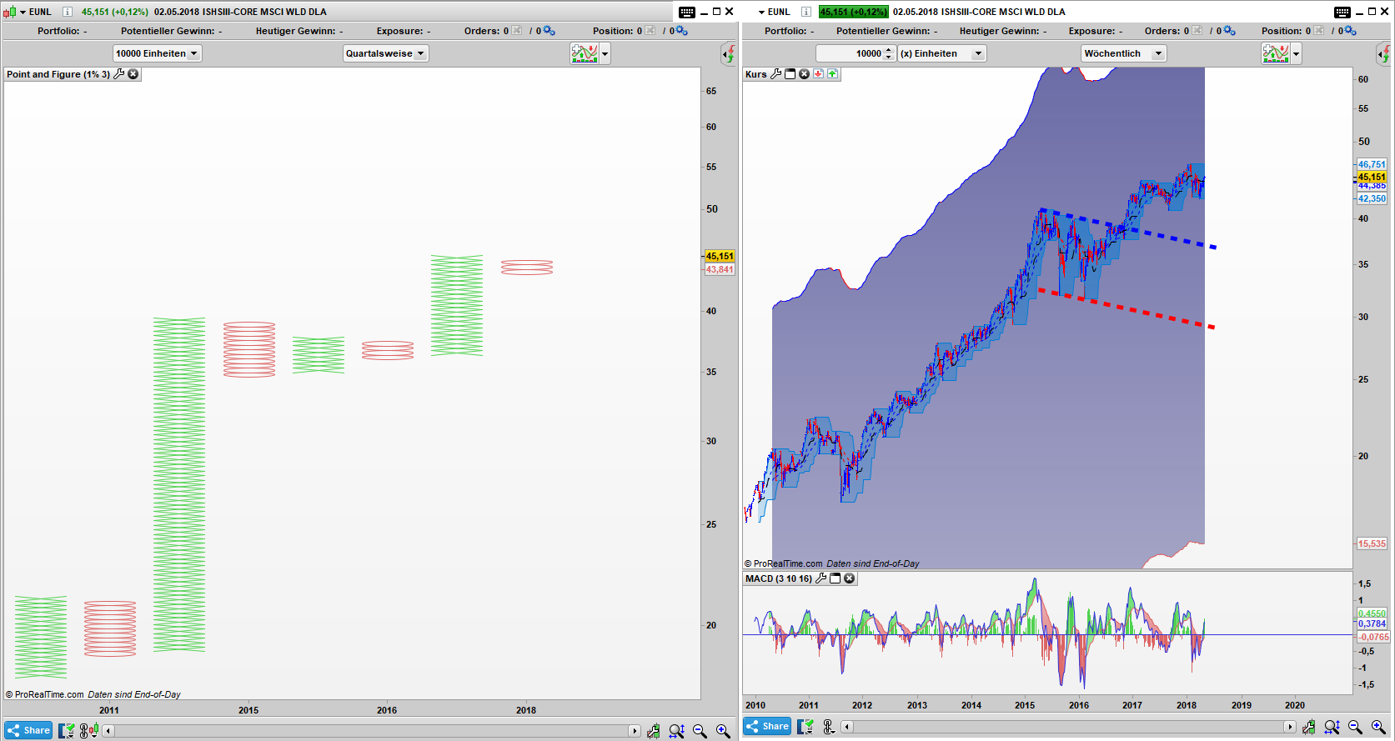The image size is (1395, 741).
Task: Toggle template checklist icon in right bottom bar
Action: click(805, 727)
